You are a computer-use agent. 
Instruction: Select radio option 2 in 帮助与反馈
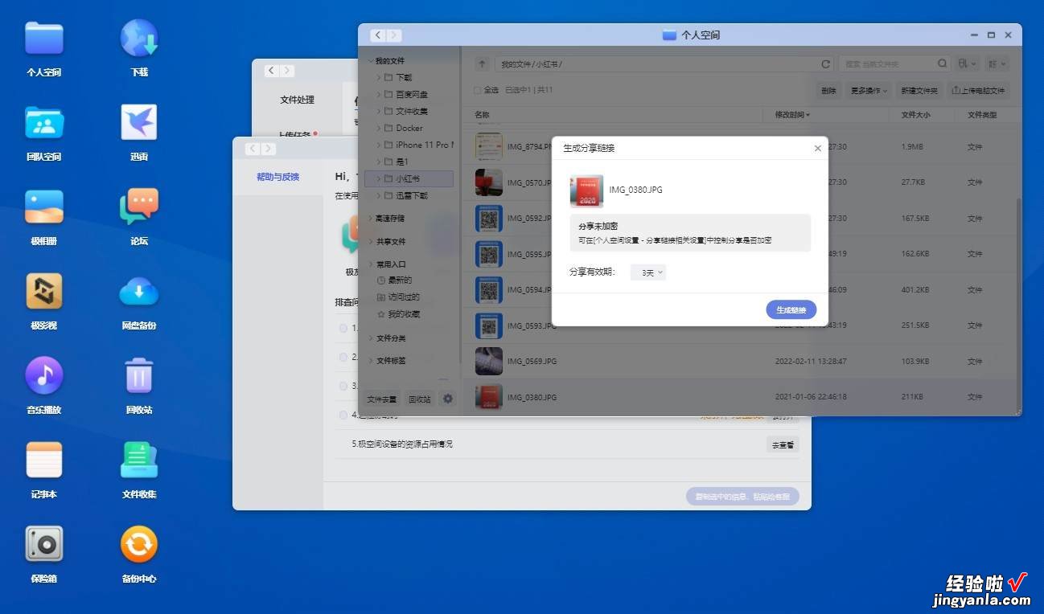[x=343, y=357]
